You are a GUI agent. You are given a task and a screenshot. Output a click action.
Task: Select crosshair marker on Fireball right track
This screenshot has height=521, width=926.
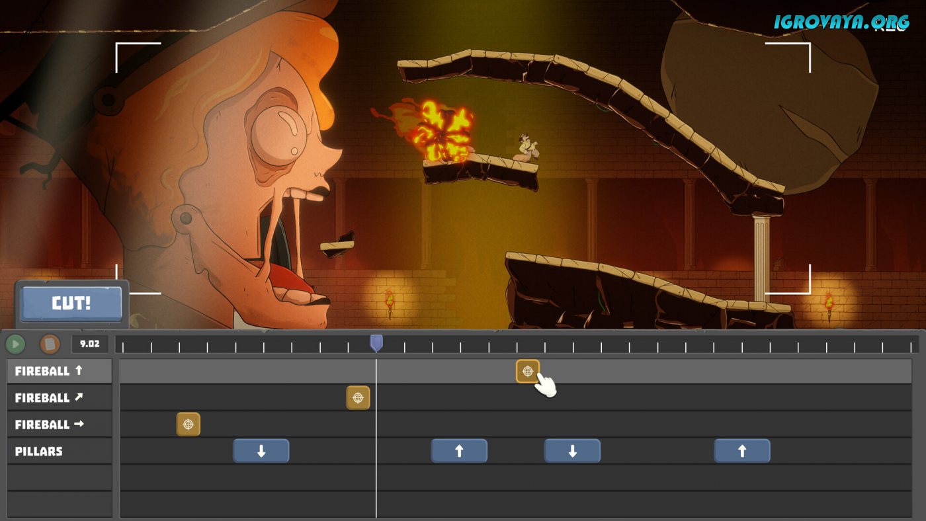[188, 424]
